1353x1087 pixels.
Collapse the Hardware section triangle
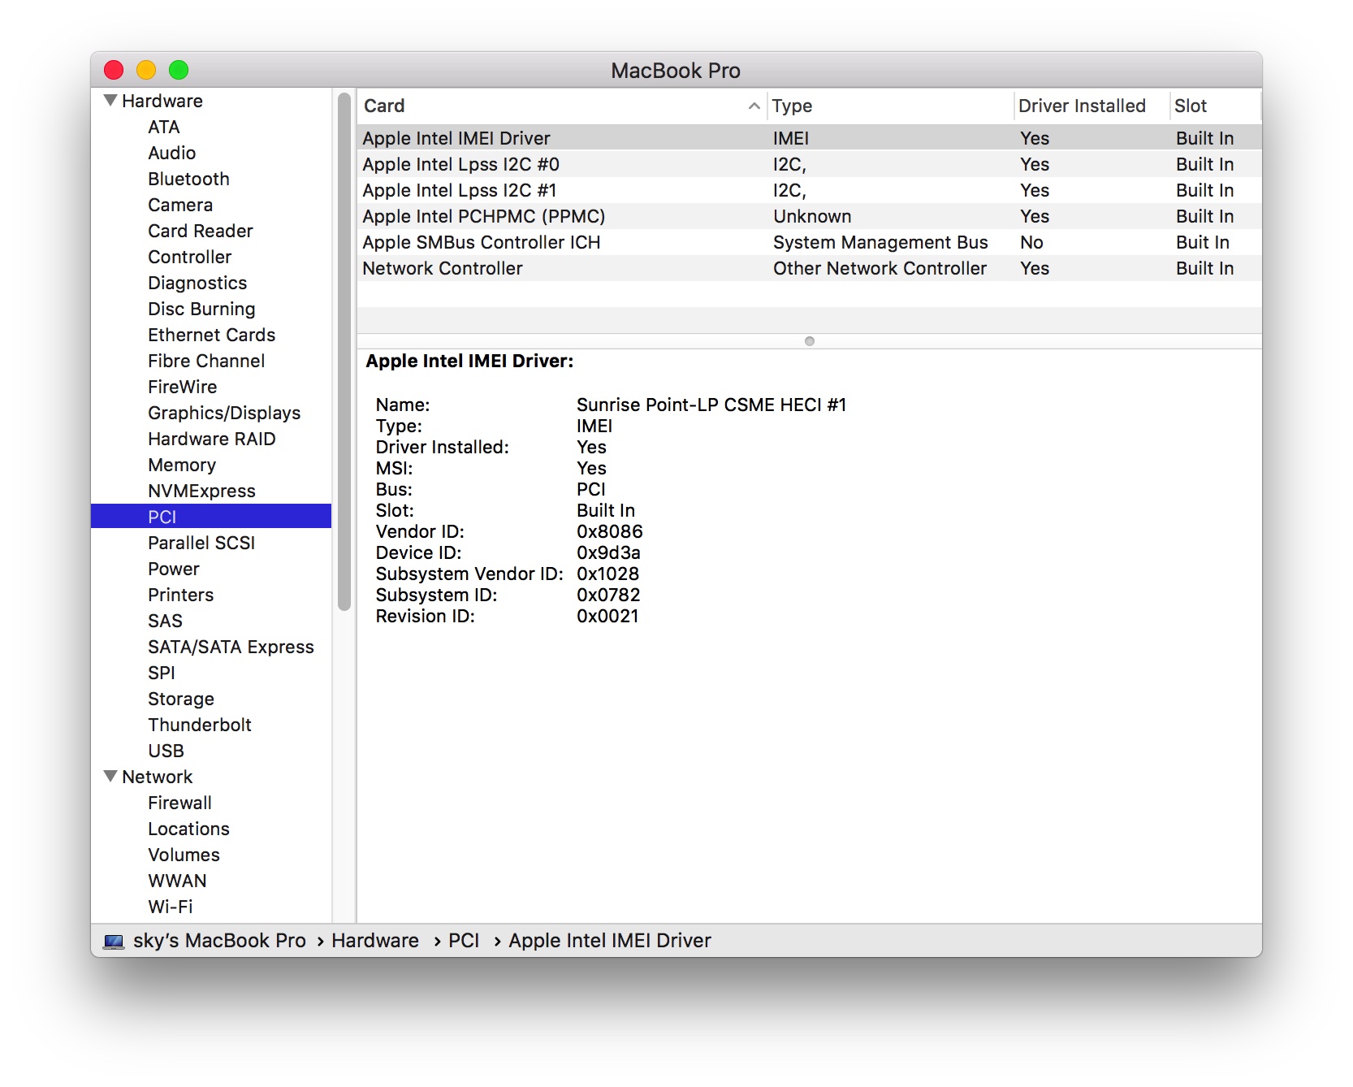pyautogui.click(x=110, y=101)
